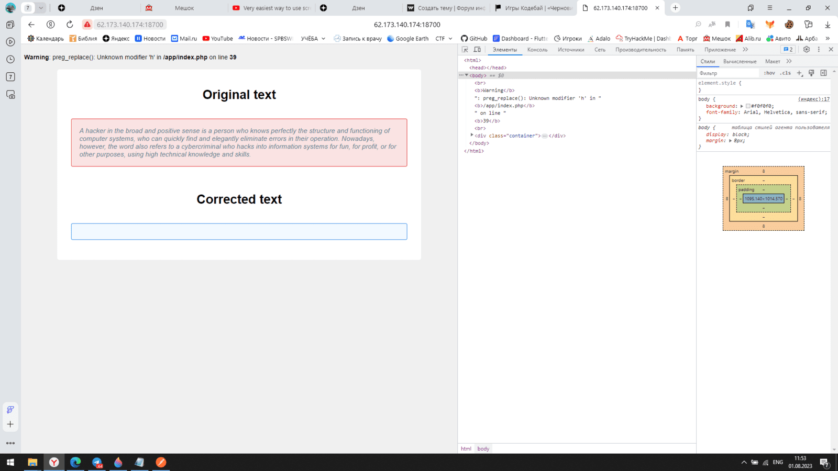
Task: Open the TryHackMe bookmark
Action: click(x=643, y=38)
